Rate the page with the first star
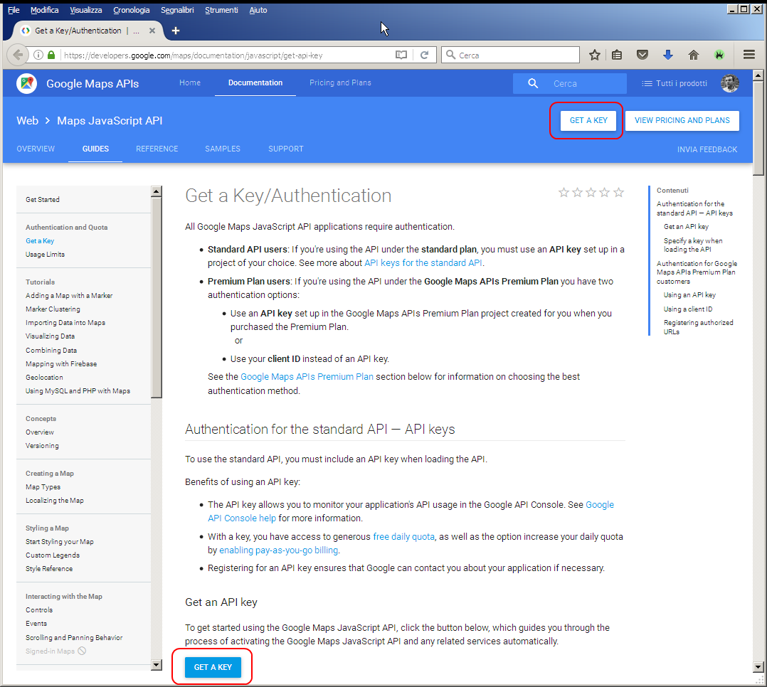The height and width of the screenshot is (687, 767). (x=564, y=192)
